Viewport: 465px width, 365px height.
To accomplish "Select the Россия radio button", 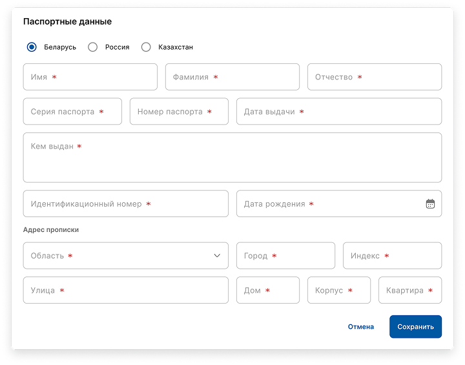I will (x=92, y=47).
